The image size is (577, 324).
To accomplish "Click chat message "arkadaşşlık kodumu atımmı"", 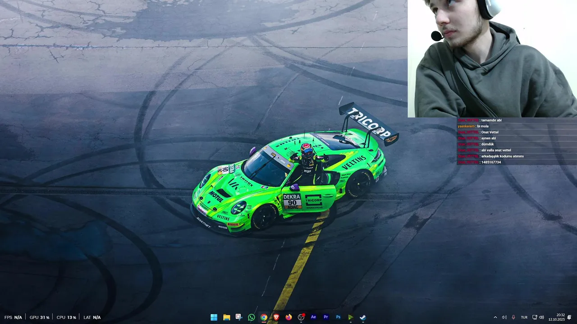I will [x=502, y=156].
